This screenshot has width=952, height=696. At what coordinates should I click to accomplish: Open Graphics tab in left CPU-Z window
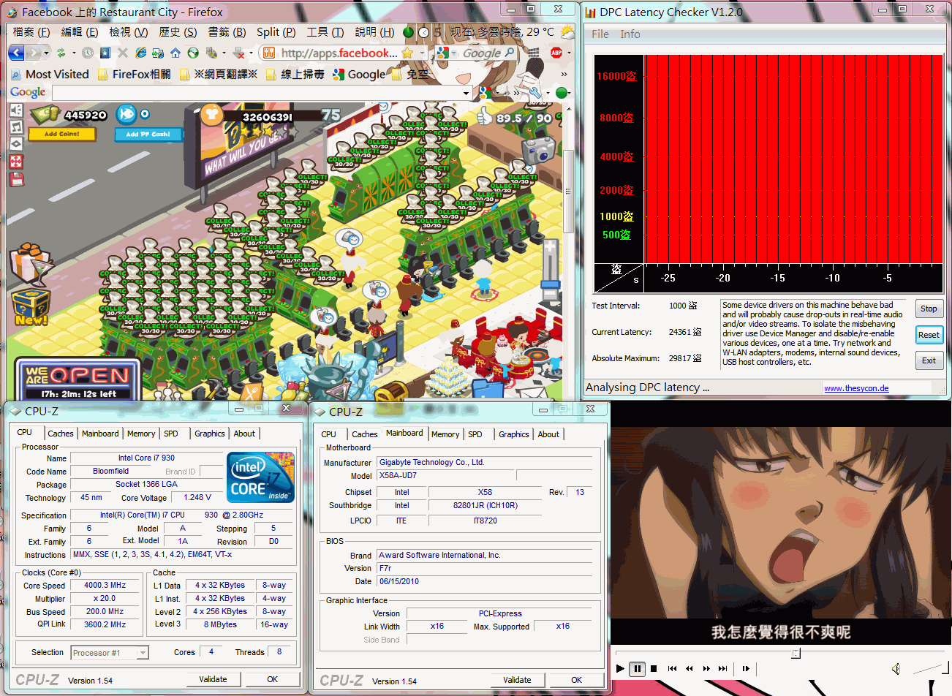210,434
